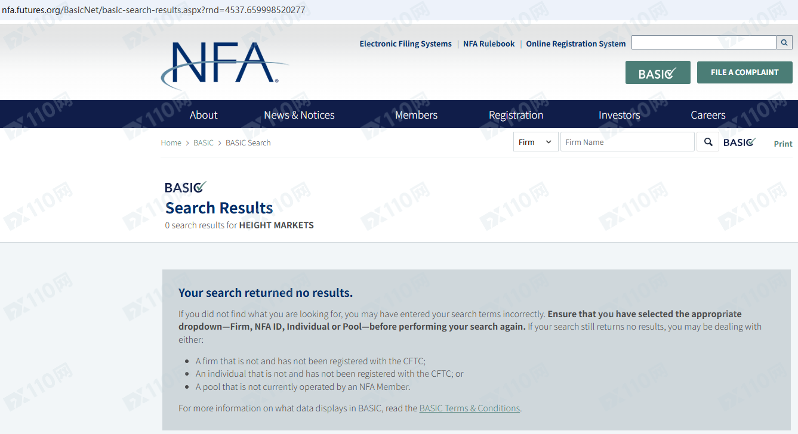This screenshot has width=798, height=434.
Task: Open the Registration menu
Action: coord(516,115)
